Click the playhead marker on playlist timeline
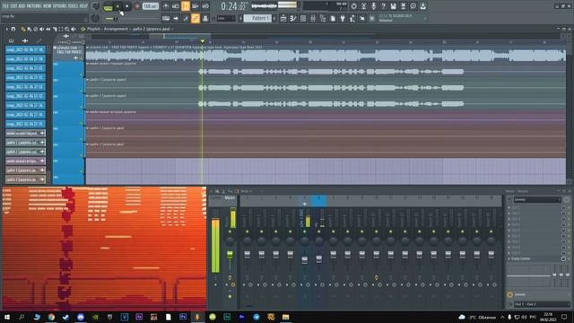The width and height of the screenshot is (574, 323). pyautogui.click(x=202, y=41)
